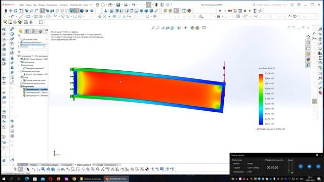Click the audio level meter in recording panel
The height and width of the screenshot is (182, 324).
pos(290,167)
